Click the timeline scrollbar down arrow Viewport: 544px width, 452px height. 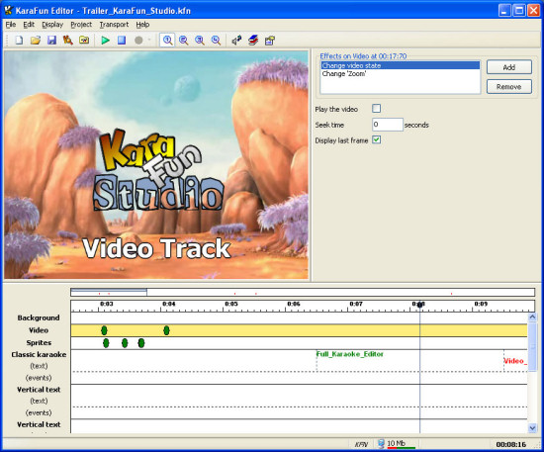(x=532, y=428)
